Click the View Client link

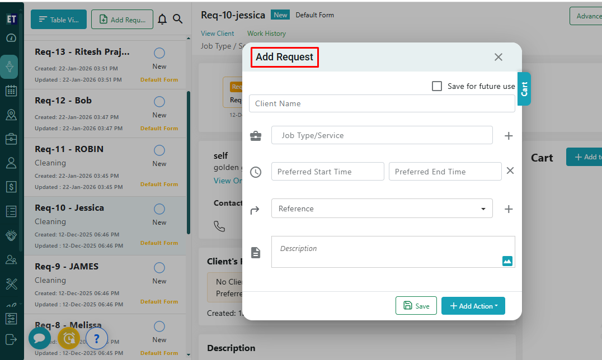point(217,34)
